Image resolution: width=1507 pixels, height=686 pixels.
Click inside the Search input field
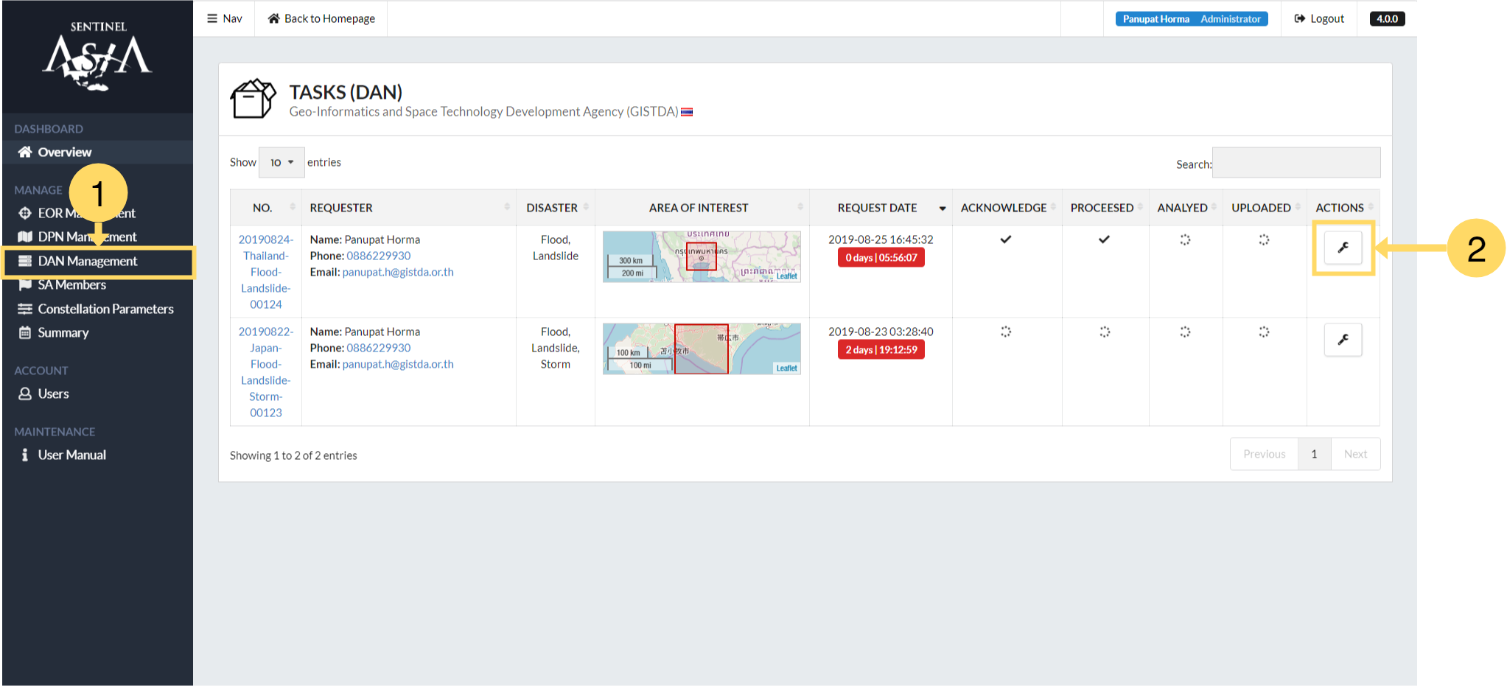pyautogui.click(x=1296, y=163)
